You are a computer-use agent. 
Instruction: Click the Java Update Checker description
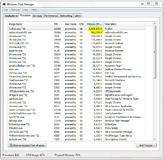(116, 139)
